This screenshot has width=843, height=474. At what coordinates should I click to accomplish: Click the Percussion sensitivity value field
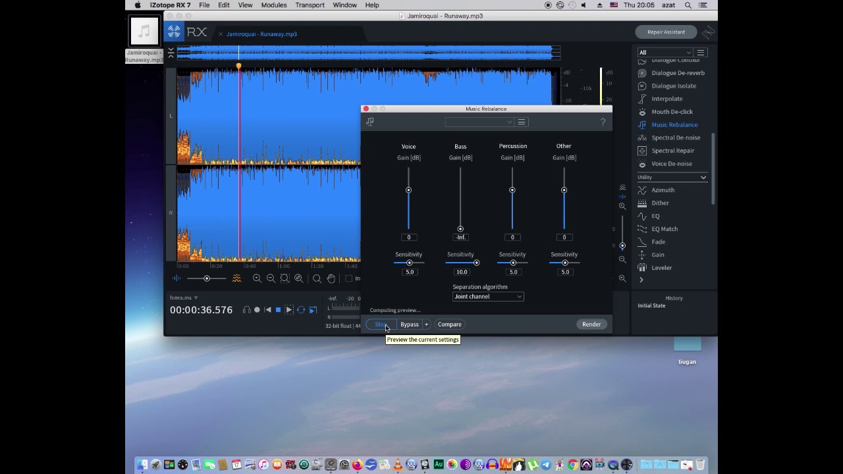(x=512, y=272)
